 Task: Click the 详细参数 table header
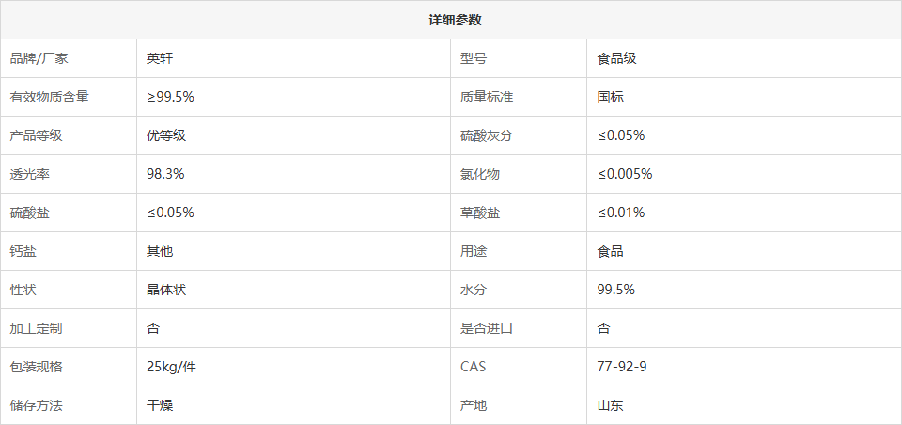point(455,20)
